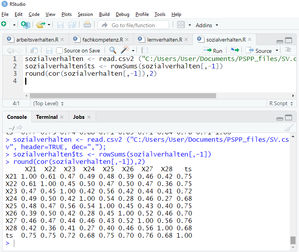Switch to the lernverhalten.R tab

(165, 40)
